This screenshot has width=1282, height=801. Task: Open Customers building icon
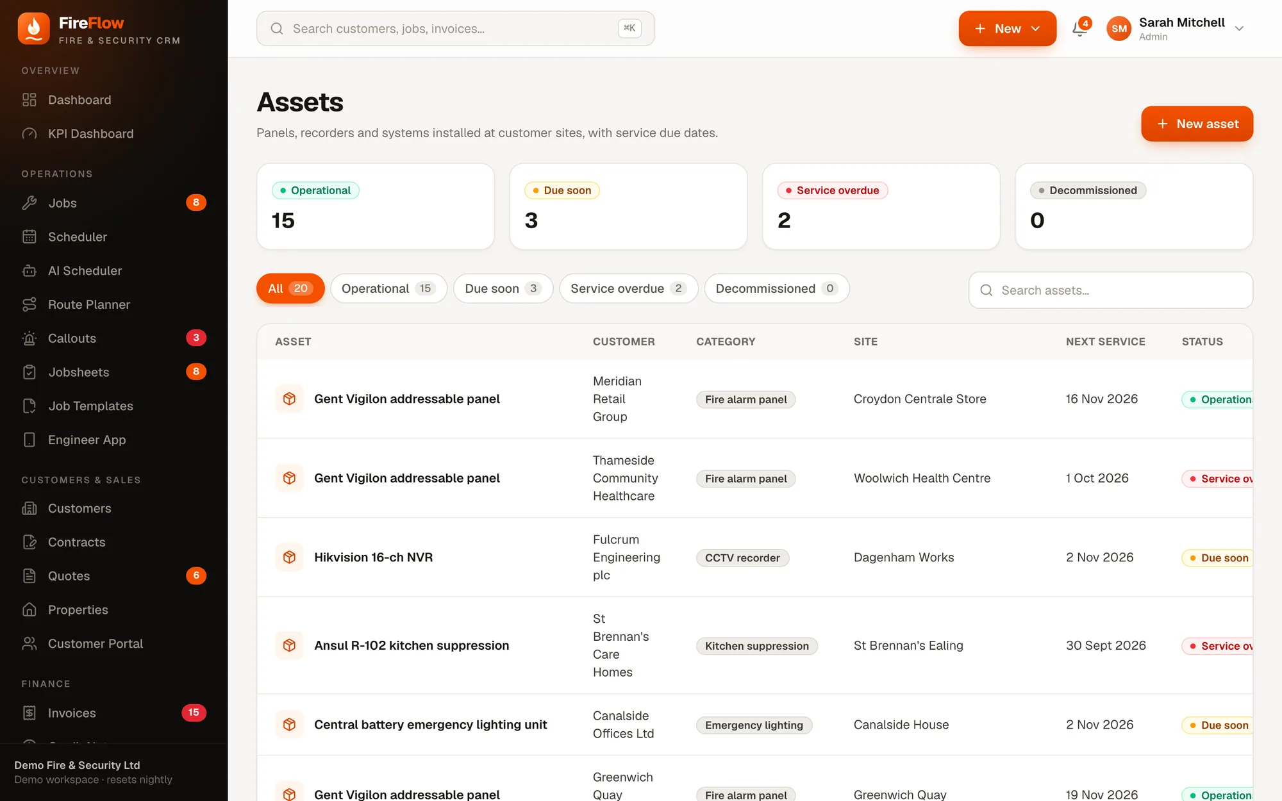pyautogui.click(x=29, y=508)
